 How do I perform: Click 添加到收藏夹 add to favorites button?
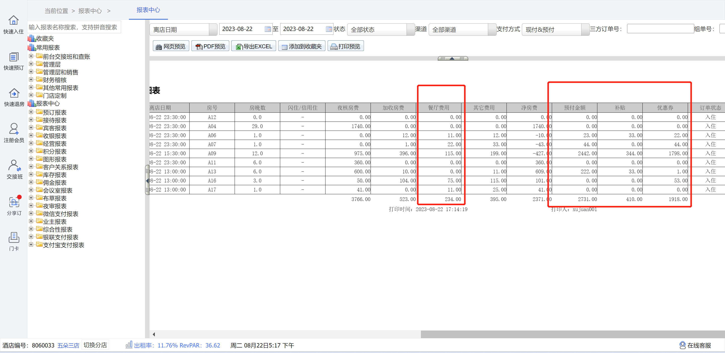302,46
